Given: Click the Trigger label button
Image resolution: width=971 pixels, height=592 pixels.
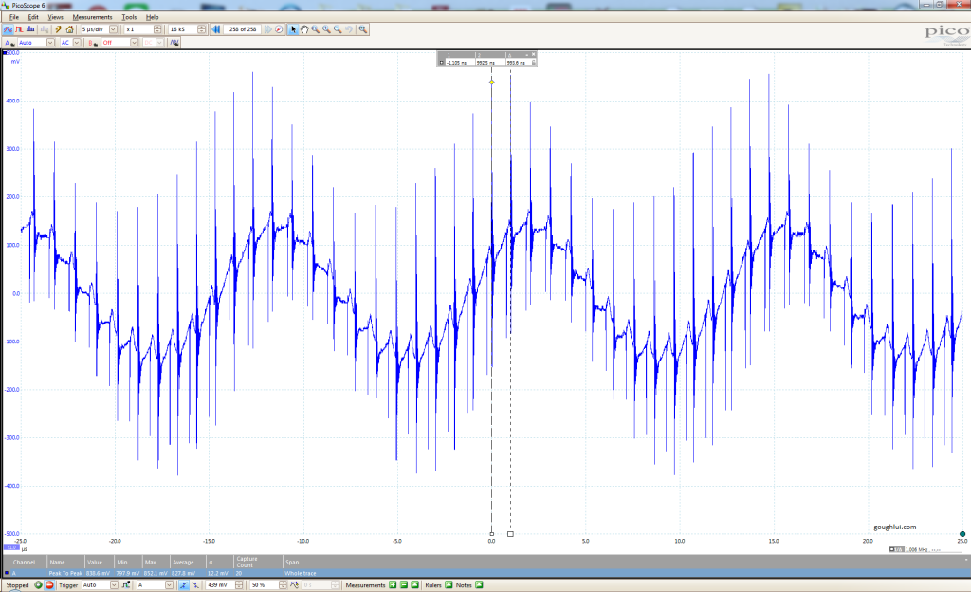Looking at the screenshot, I should pyautogui.click(x=68, y=585).
